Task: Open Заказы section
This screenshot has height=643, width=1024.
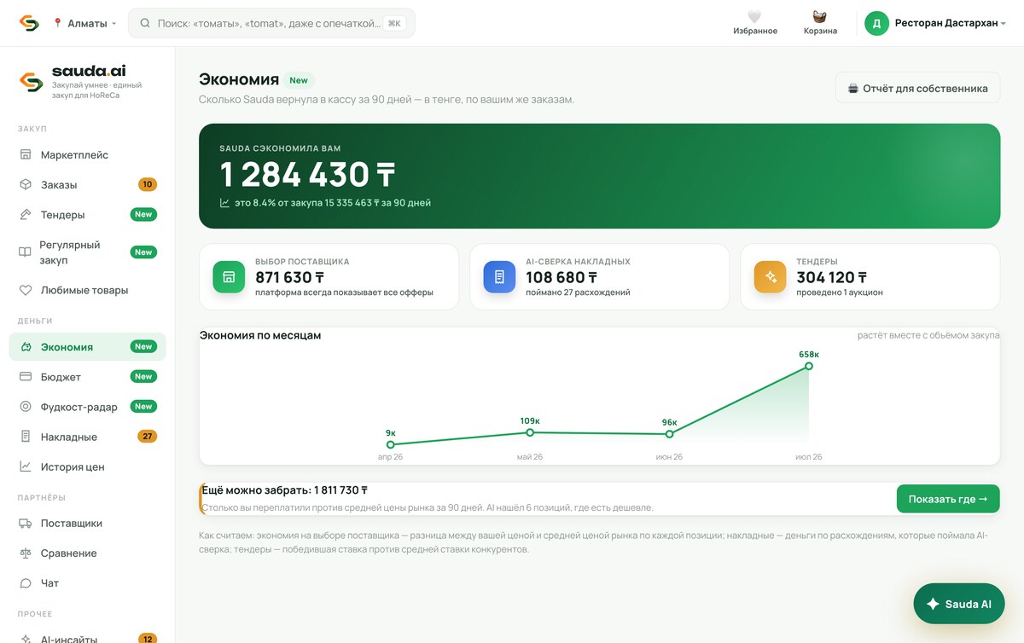Action: tap(87, 185)
